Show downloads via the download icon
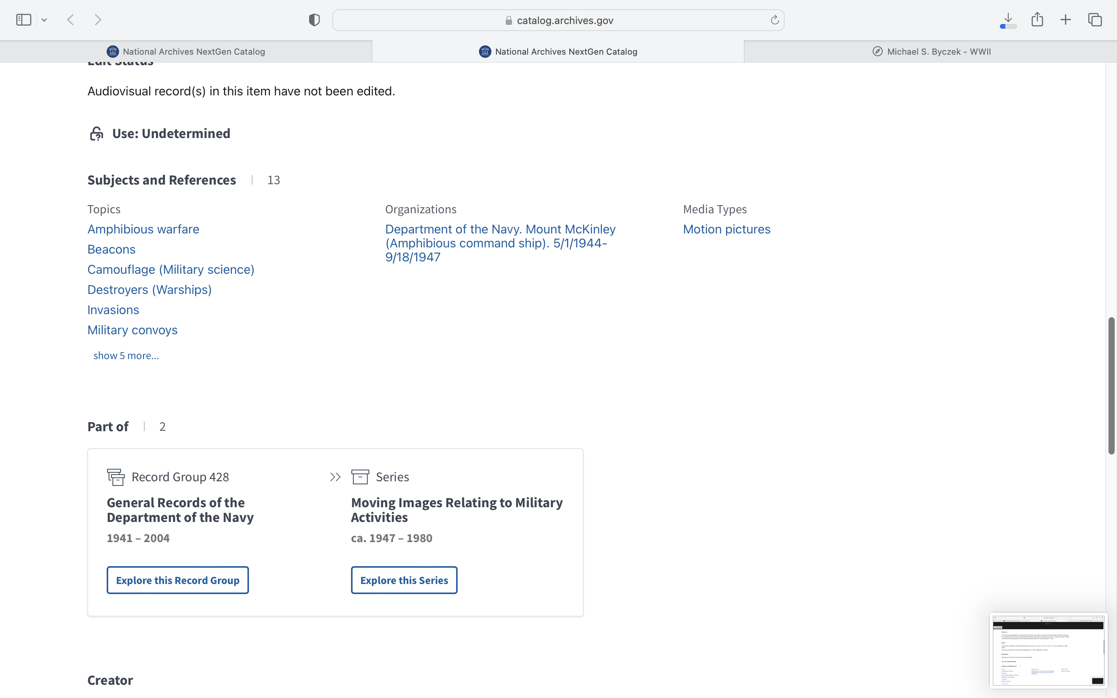 [x=1008, y=20]
